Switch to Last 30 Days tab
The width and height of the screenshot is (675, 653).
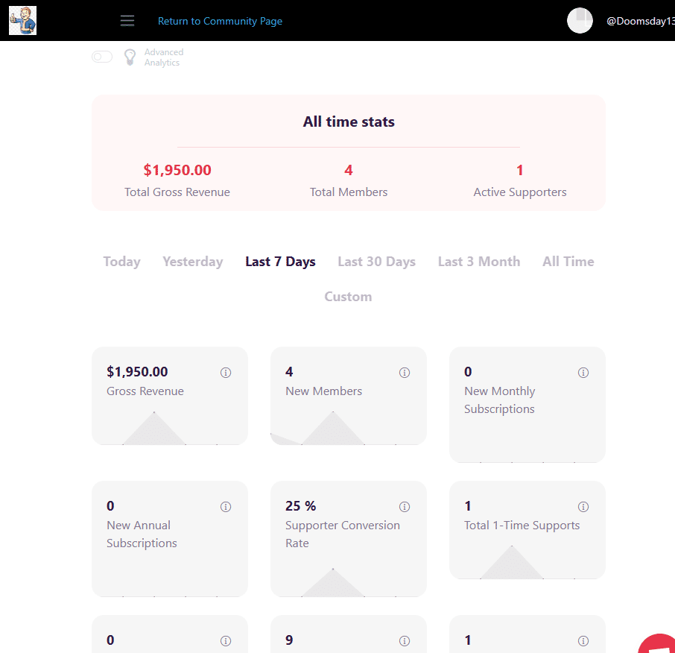(x=377, y=262)
